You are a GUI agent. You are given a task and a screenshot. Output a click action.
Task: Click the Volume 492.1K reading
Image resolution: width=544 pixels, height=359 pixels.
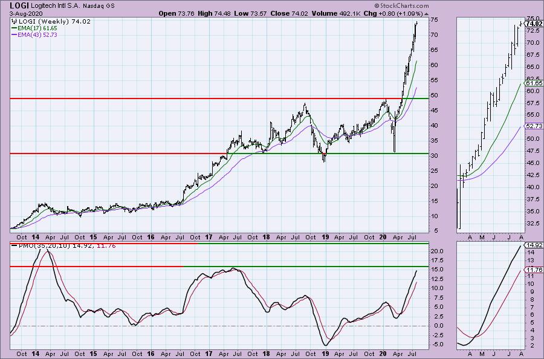337,13
